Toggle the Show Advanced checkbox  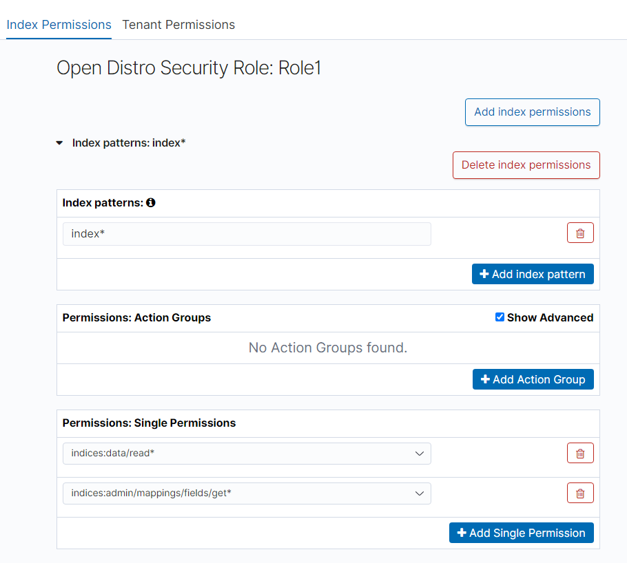[500, 317]
